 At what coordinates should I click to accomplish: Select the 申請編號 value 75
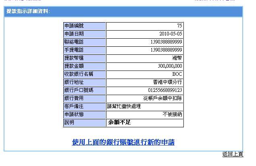click(179, 26)
